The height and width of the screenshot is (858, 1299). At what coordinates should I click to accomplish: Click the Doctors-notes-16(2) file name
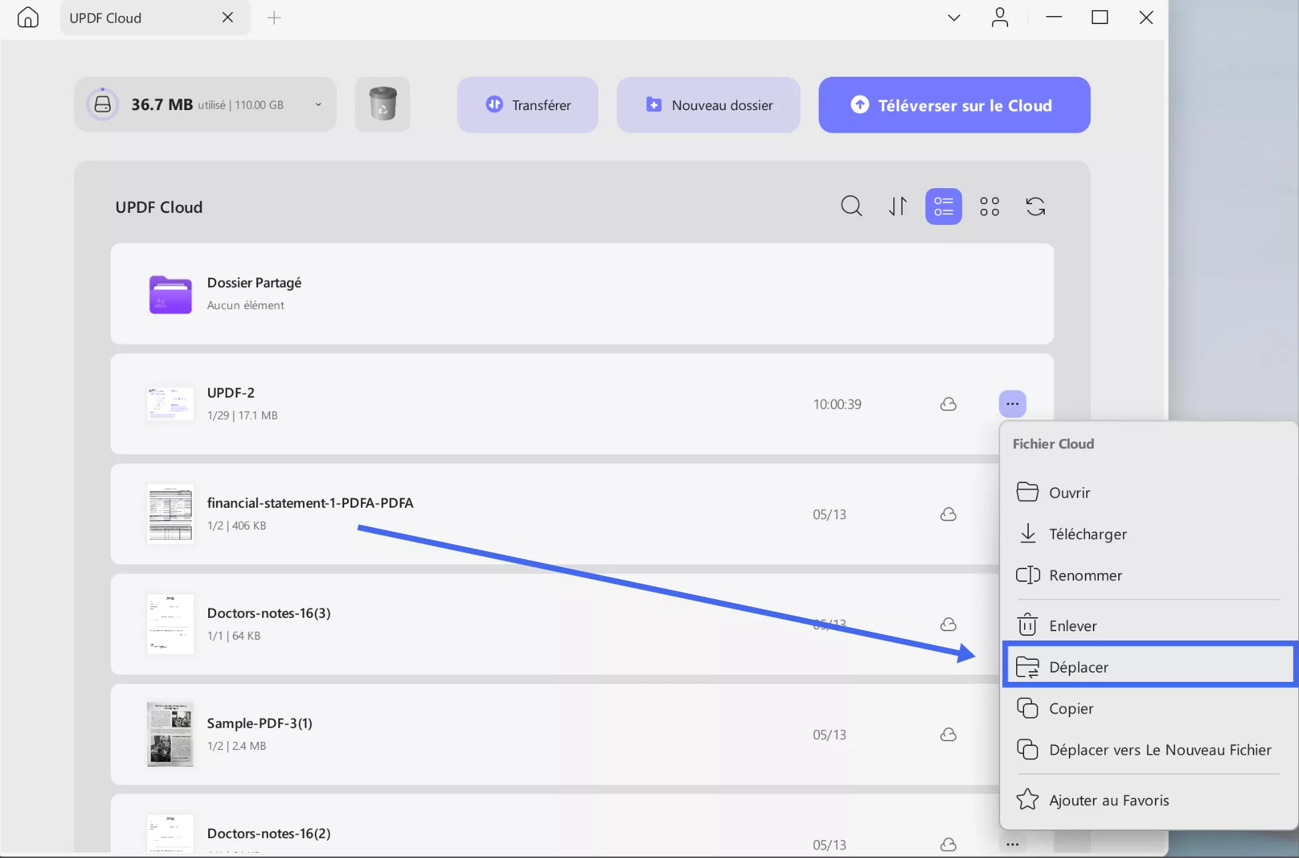pos(269,833)
